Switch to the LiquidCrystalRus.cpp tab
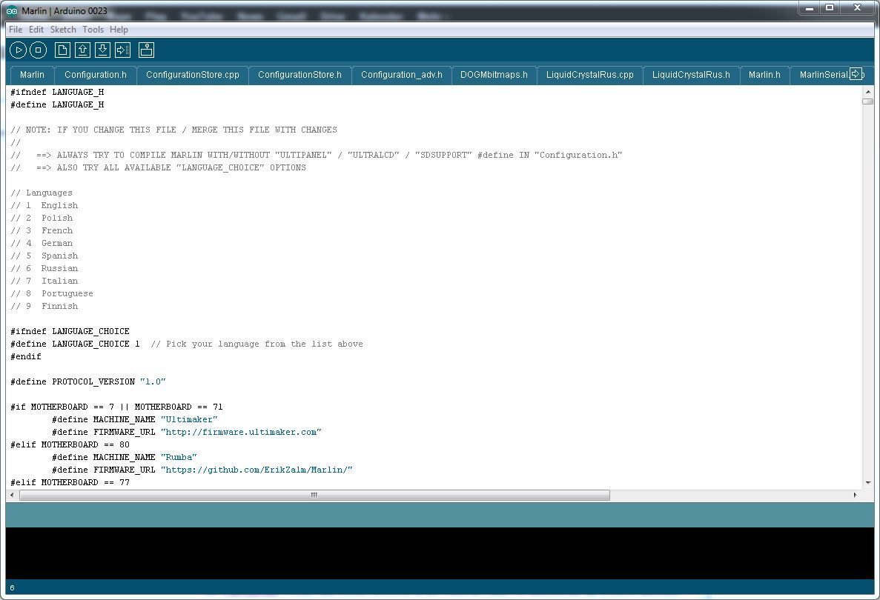 tap(590, 75)
